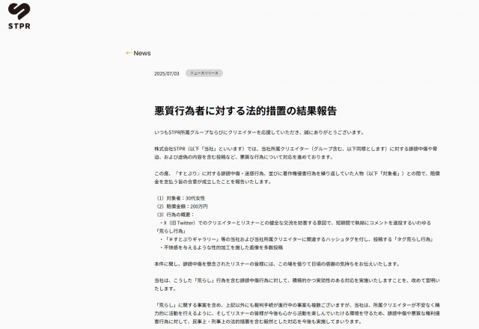Click the paragraph starting 本件に関し
This screenshot has width=479, height=329.
278,264
